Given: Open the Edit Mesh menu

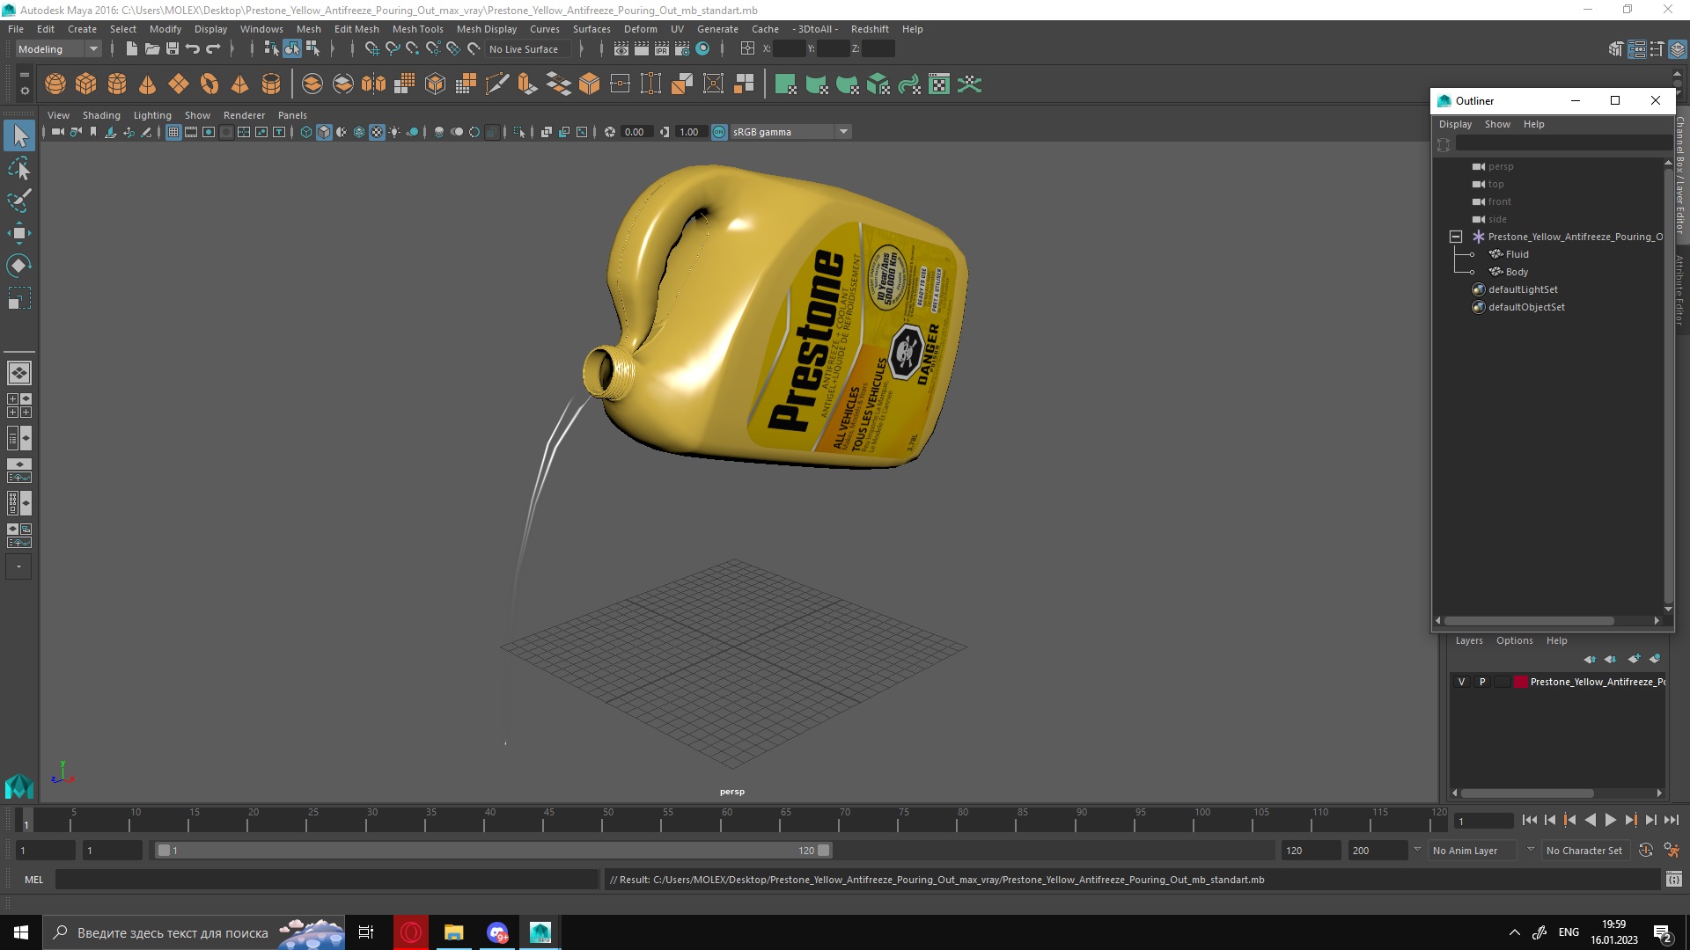Looking at the screenshot, I should [x=356, y=29].
